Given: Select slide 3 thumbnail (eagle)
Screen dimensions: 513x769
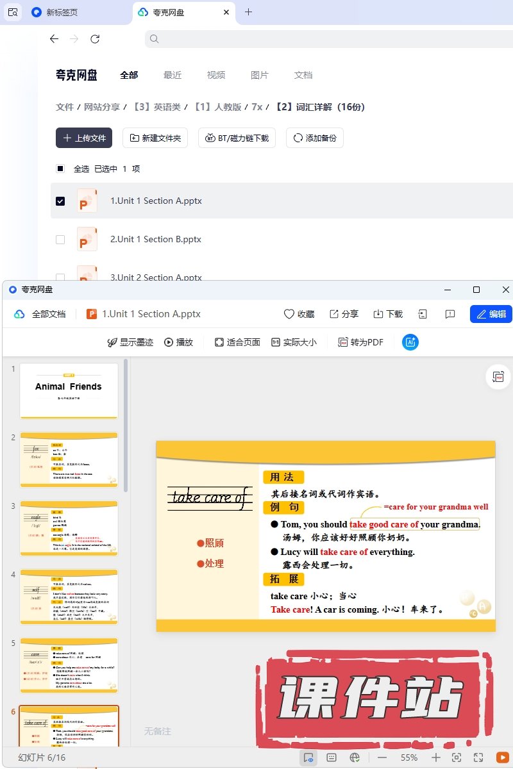Looking at the screenshot, I should point(69,528).
